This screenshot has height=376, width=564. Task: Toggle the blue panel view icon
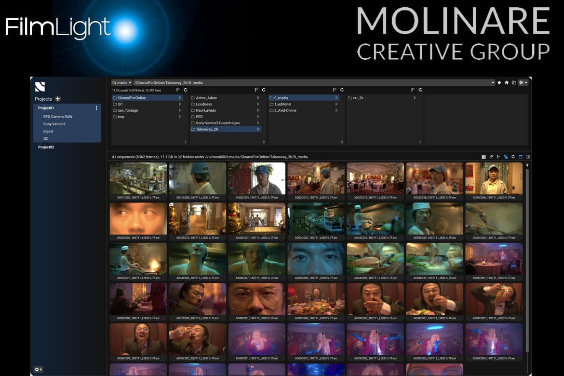click(x=520, y=157)
